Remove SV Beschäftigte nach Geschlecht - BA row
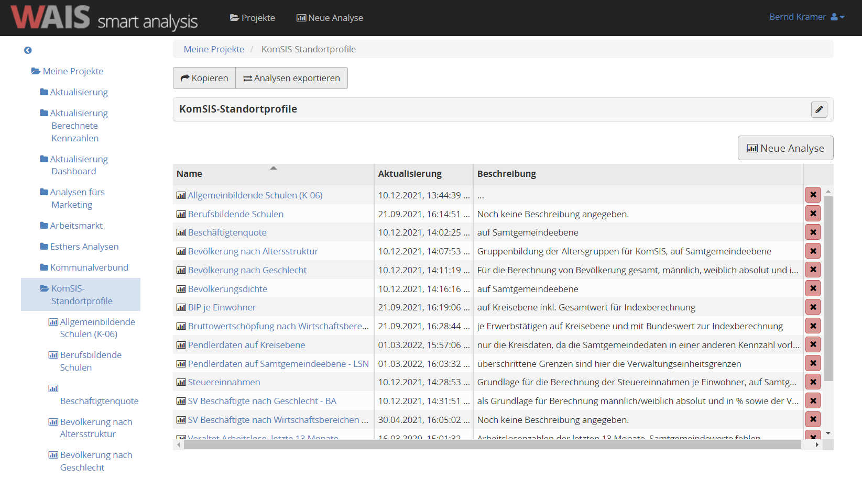 tap(813, 400)
